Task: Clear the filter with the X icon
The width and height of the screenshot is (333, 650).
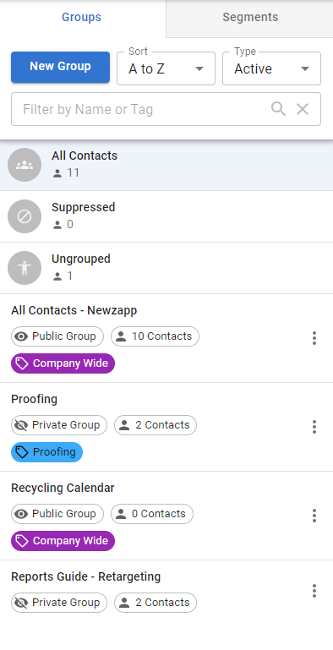Action: pos(303,109)
